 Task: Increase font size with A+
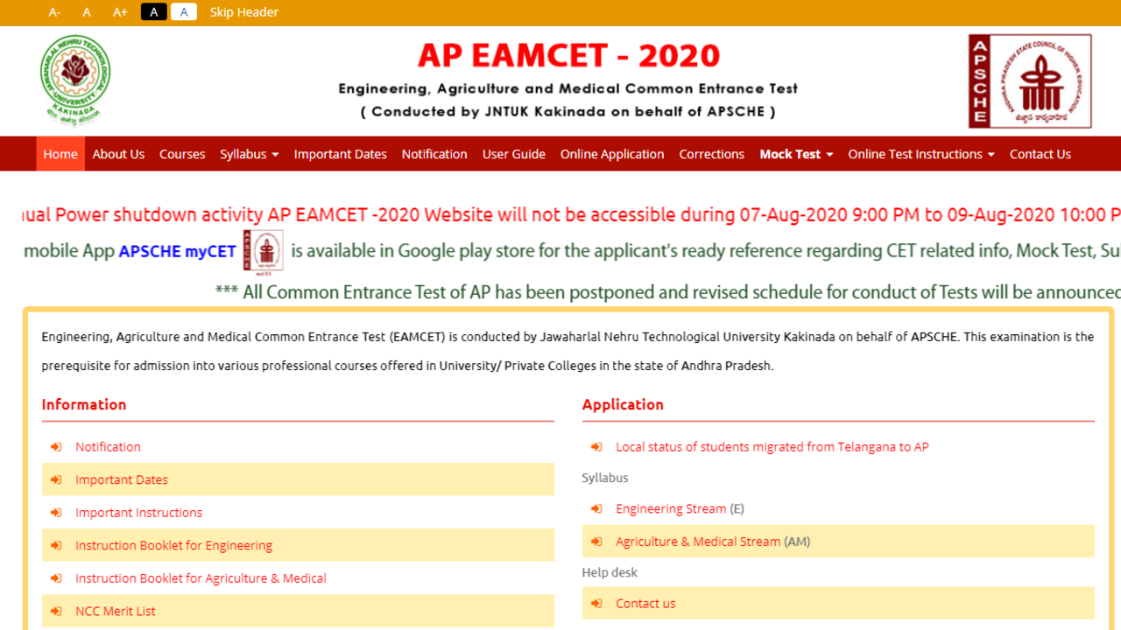tap(120, 12)
